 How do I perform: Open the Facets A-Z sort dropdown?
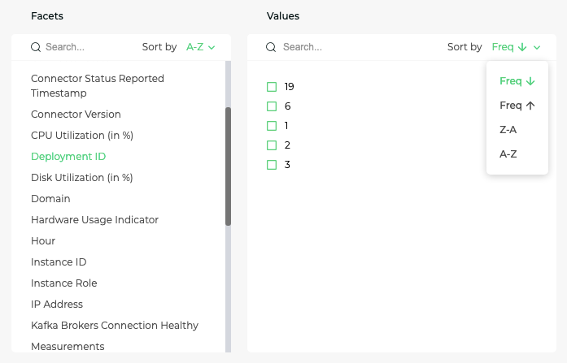click(x=201, y=47)
